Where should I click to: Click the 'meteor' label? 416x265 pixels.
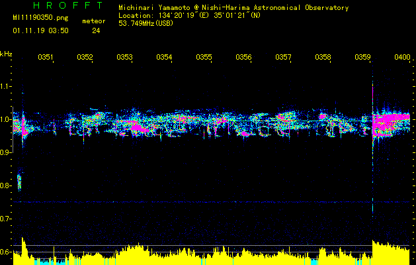click(94, 21)
